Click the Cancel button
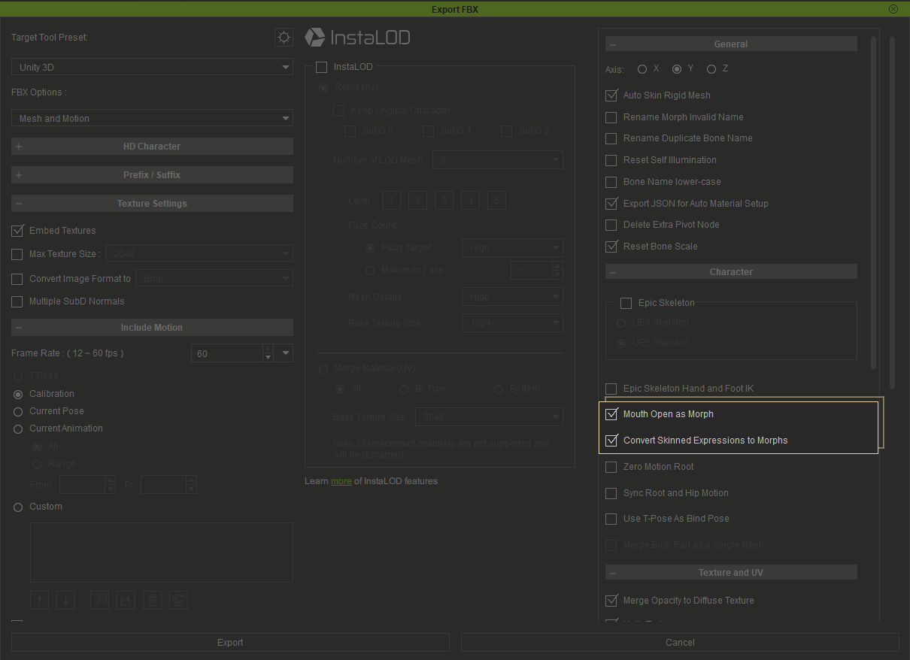Image resolution: width=910 pixels, height=660 pixels. (x=680, y=643)
